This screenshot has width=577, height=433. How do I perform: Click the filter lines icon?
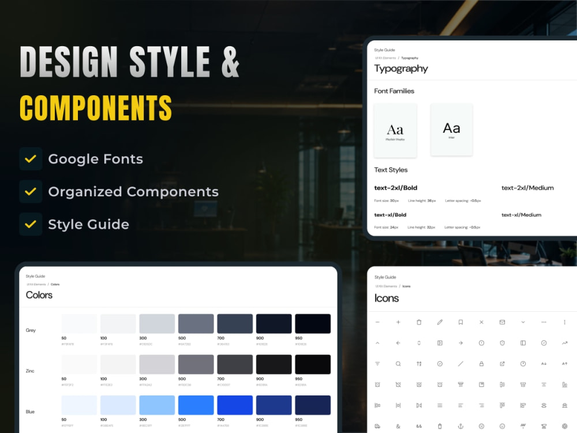pyautogui.click(x=377, y=364)
